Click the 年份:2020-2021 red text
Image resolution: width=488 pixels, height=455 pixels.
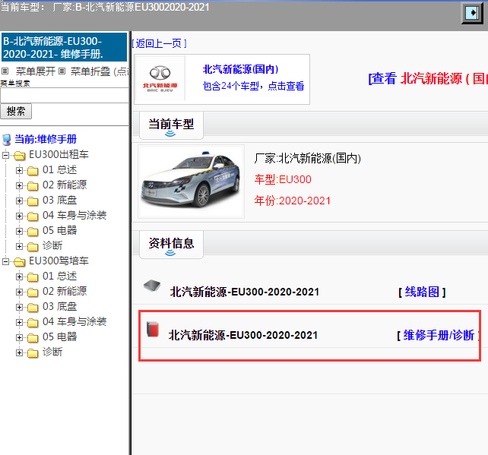(x=292, y=201)
